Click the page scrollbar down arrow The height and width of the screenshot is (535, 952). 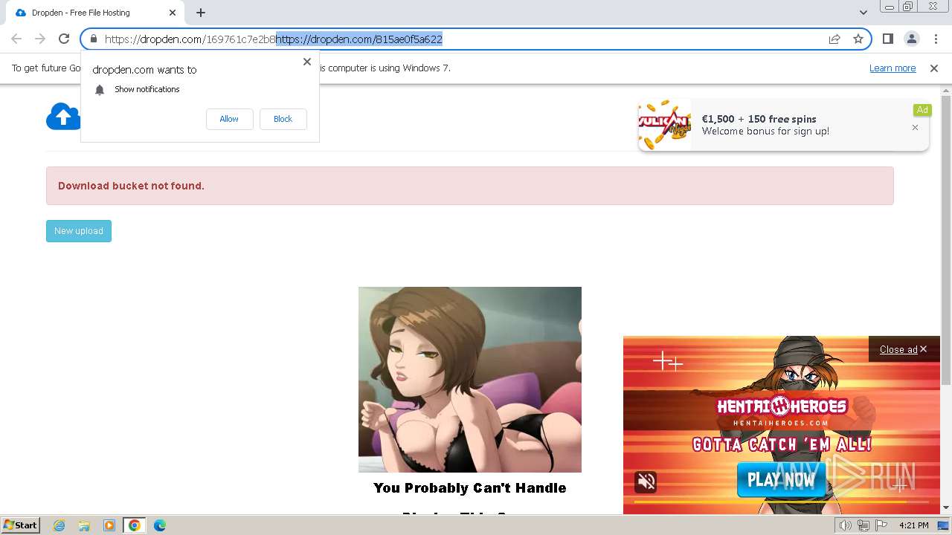coord(946,508)
